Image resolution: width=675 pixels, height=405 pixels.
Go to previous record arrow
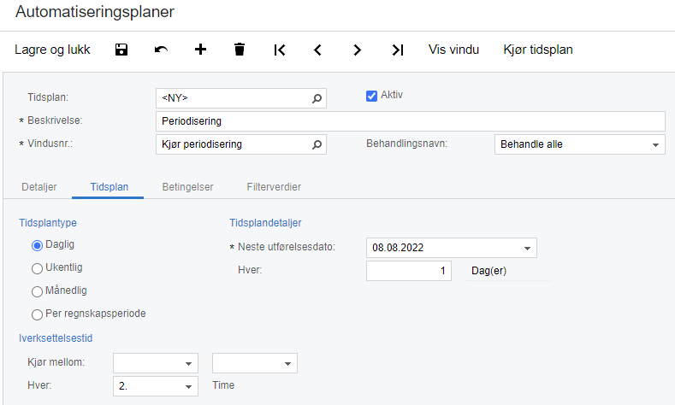pyautogui.click(x=317, y=50)
